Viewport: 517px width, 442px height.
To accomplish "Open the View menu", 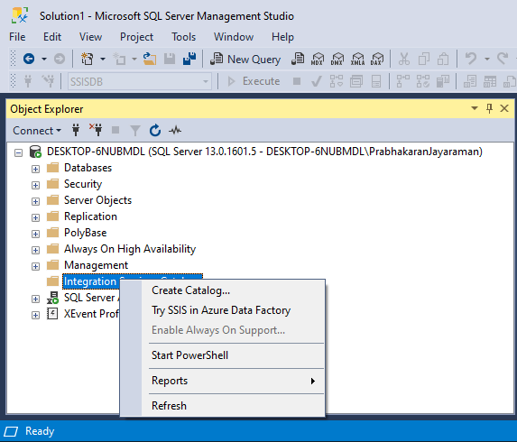I will click(x=90, y=37).
